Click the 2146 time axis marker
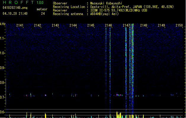186x118 pixels. (x=109, y=25)
